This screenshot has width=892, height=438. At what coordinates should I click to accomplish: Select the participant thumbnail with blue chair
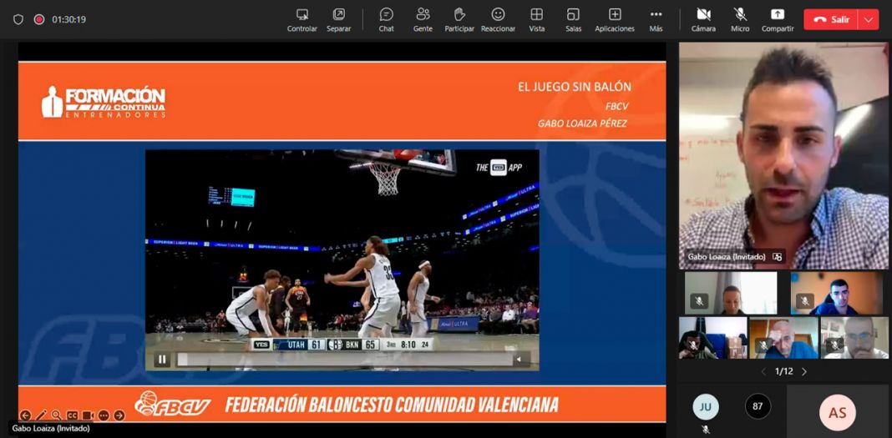[712, 337]
